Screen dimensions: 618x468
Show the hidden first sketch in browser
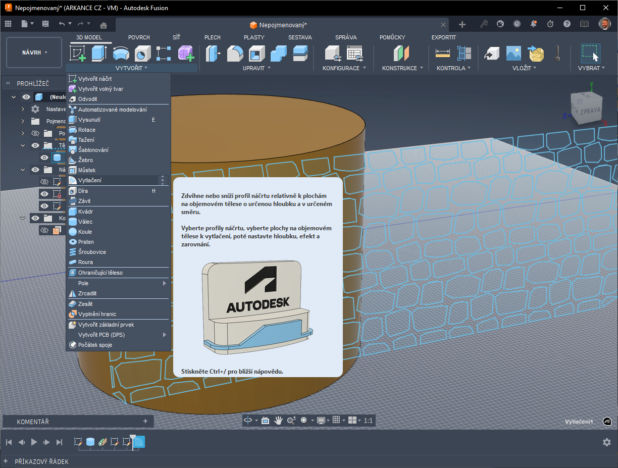[x=44, y=182]
